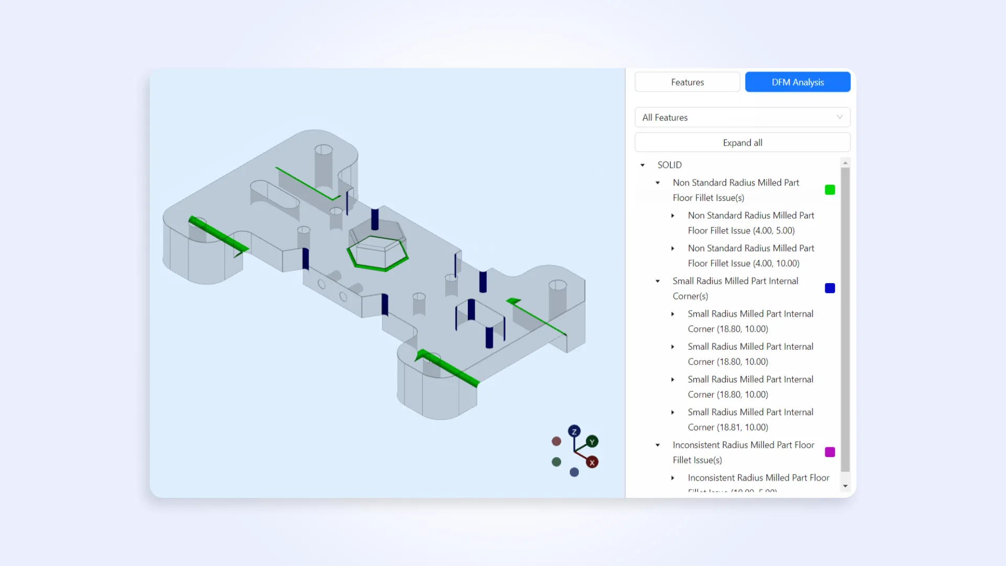1006x566 pixels.
Task: Select the X-axis orientation icon
Action: [x=592, y=462]
